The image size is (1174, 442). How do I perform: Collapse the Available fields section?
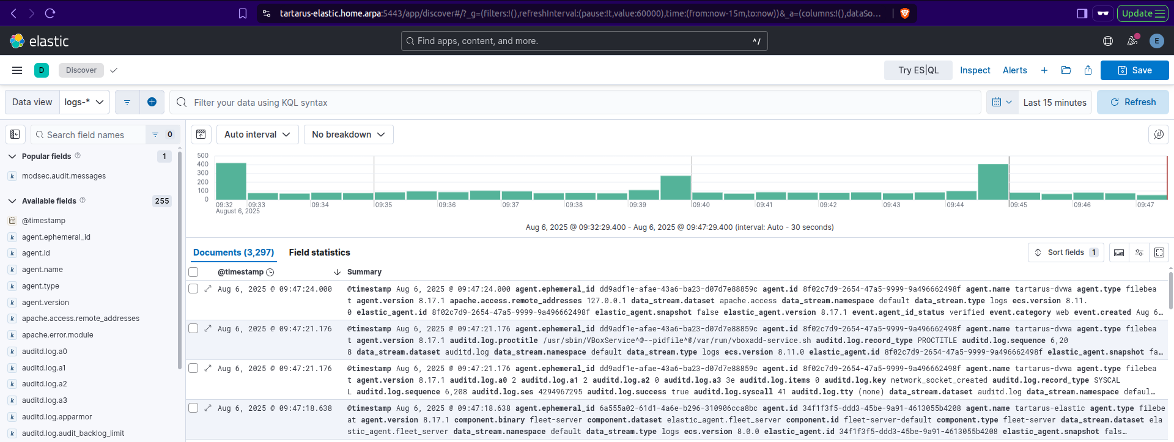[x=12, y=201]
